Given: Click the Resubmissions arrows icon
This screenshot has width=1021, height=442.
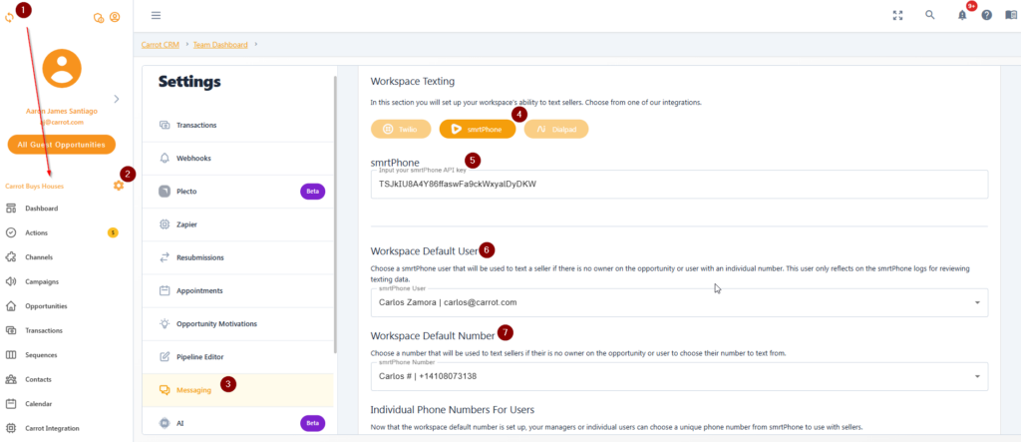Looking at the screenshot, I should point(165,257).
